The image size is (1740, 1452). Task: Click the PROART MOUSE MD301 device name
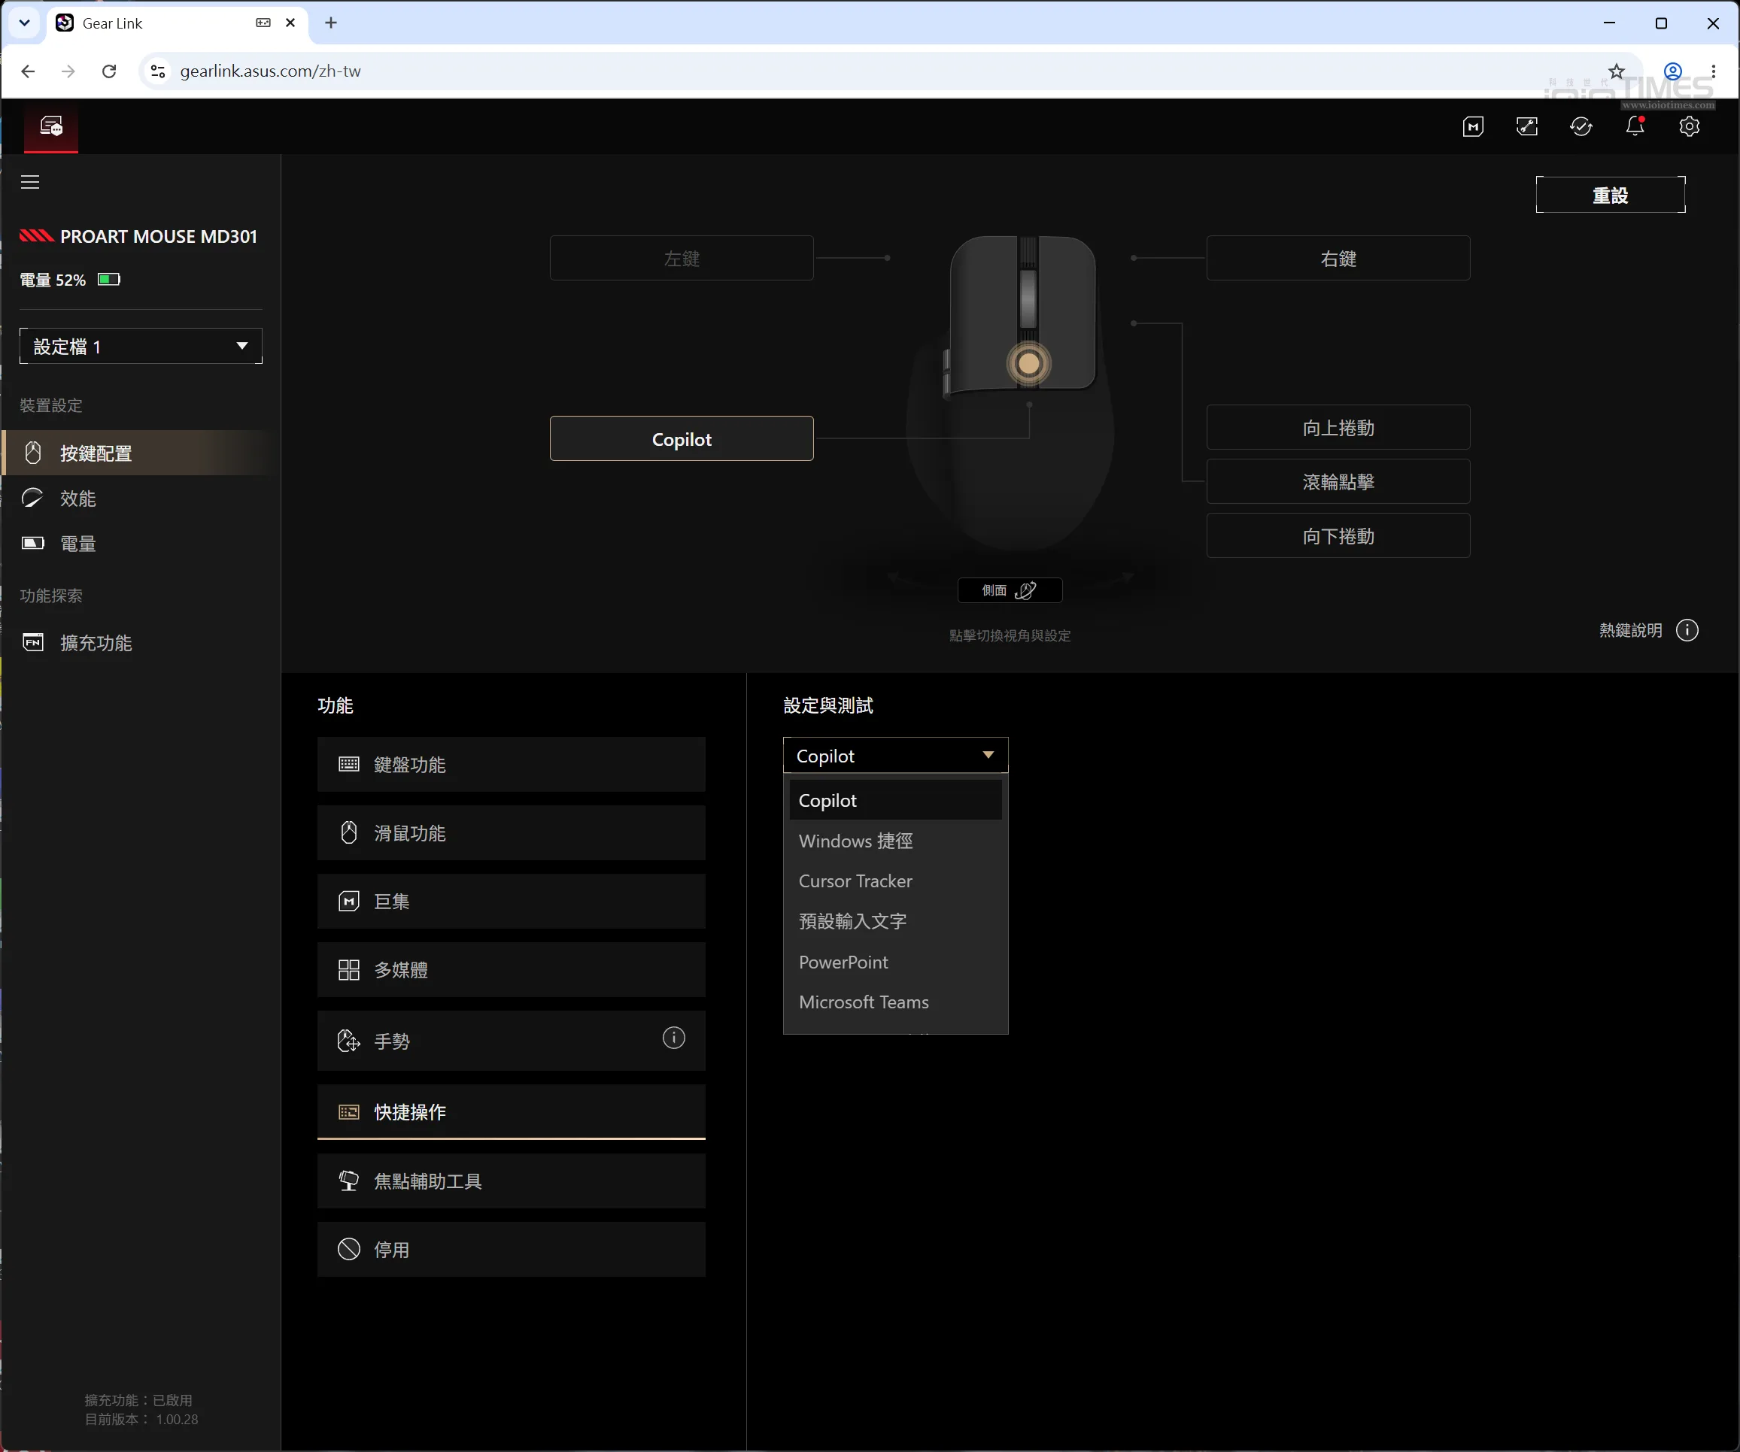(158, 237)
